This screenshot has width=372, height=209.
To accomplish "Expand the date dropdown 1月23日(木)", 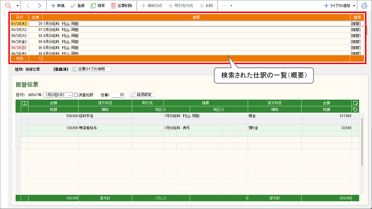I will tap(70, 95).
